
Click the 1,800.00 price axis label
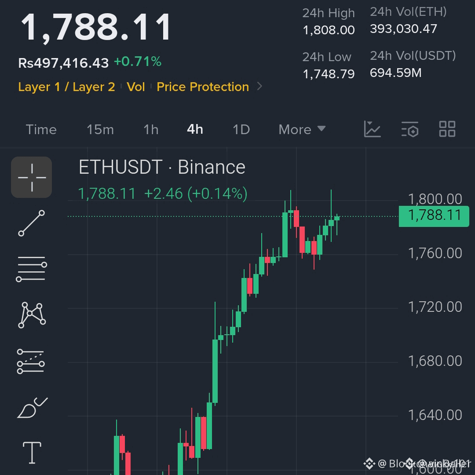tap(435, 199)
